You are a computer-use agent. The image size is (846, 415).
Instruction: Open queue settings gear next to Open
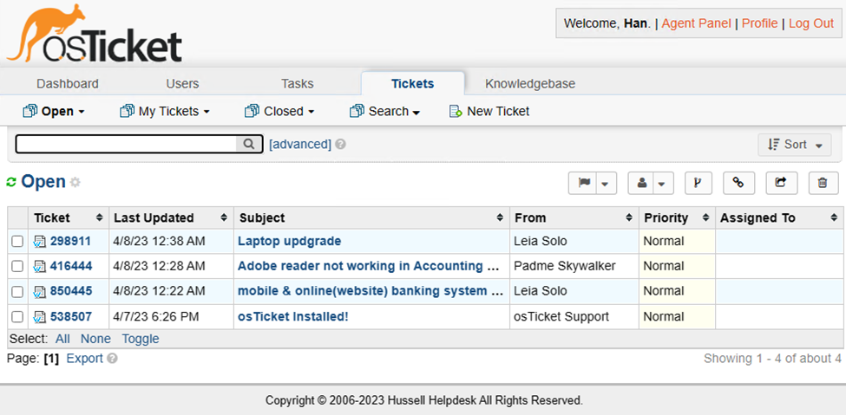[75, 183]
